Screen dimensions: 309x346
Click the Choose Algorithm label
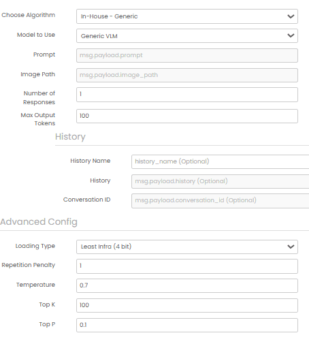pos(29,15)
